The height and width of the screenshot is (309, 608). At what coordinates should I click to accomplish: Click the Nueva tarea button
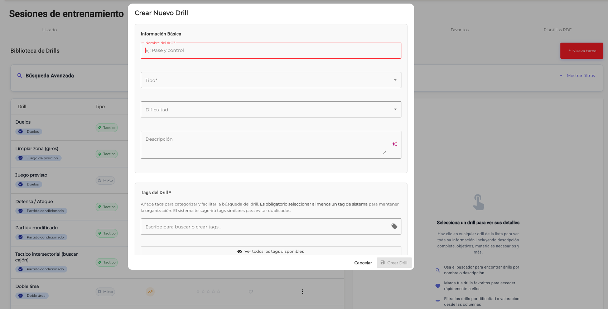[582, 51]
